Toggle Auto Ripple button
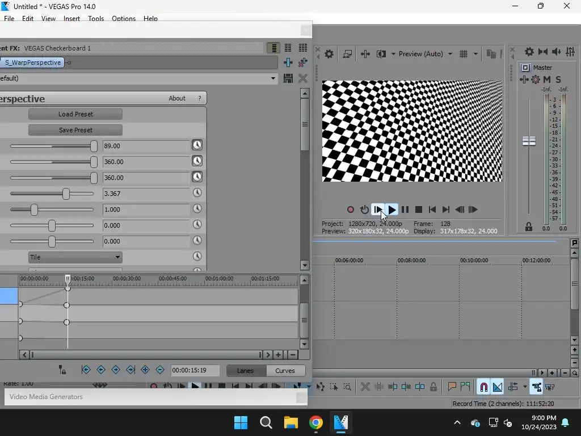Image resolution: width=581 pixels, height=436 pixels. click(513, 387)
